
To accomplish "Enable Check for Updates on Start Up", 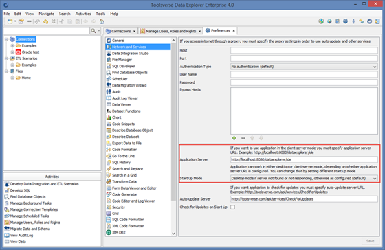I will [233, 207].
